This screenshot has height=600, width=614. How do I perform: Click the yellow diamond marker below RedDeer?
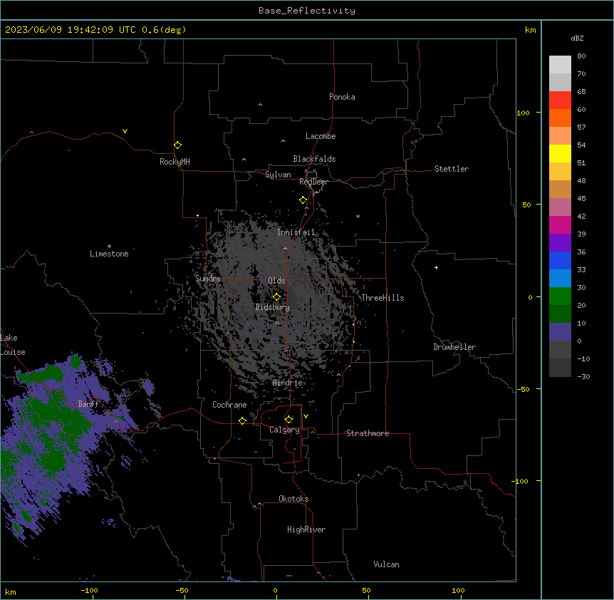point(303,200)
